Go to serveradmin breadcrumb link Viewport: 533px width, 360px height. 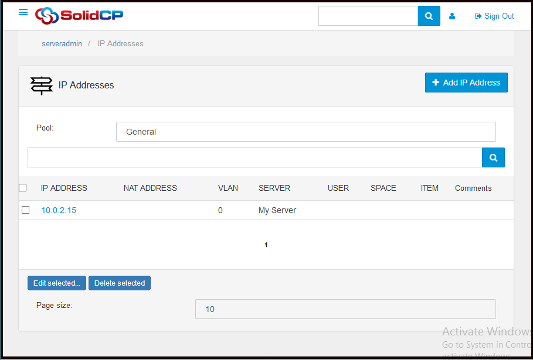pyautogui.click(x=62, y=44)
